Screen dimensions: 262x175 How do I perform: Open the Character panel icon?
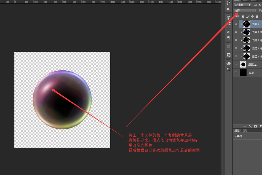[x=228, y=32]
